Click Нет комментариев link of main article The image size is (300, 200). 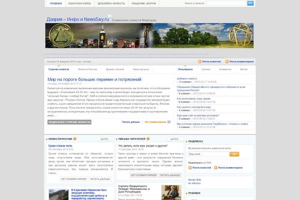pos(155,122)
